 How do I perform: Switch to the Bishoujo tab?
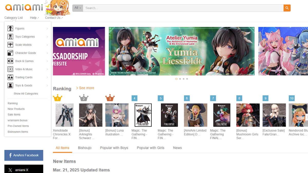click(85, 148)
